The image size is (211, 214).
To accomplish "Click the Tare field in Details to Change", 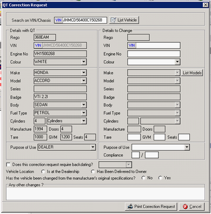I will pyautogui.click(x=134, y=137).
